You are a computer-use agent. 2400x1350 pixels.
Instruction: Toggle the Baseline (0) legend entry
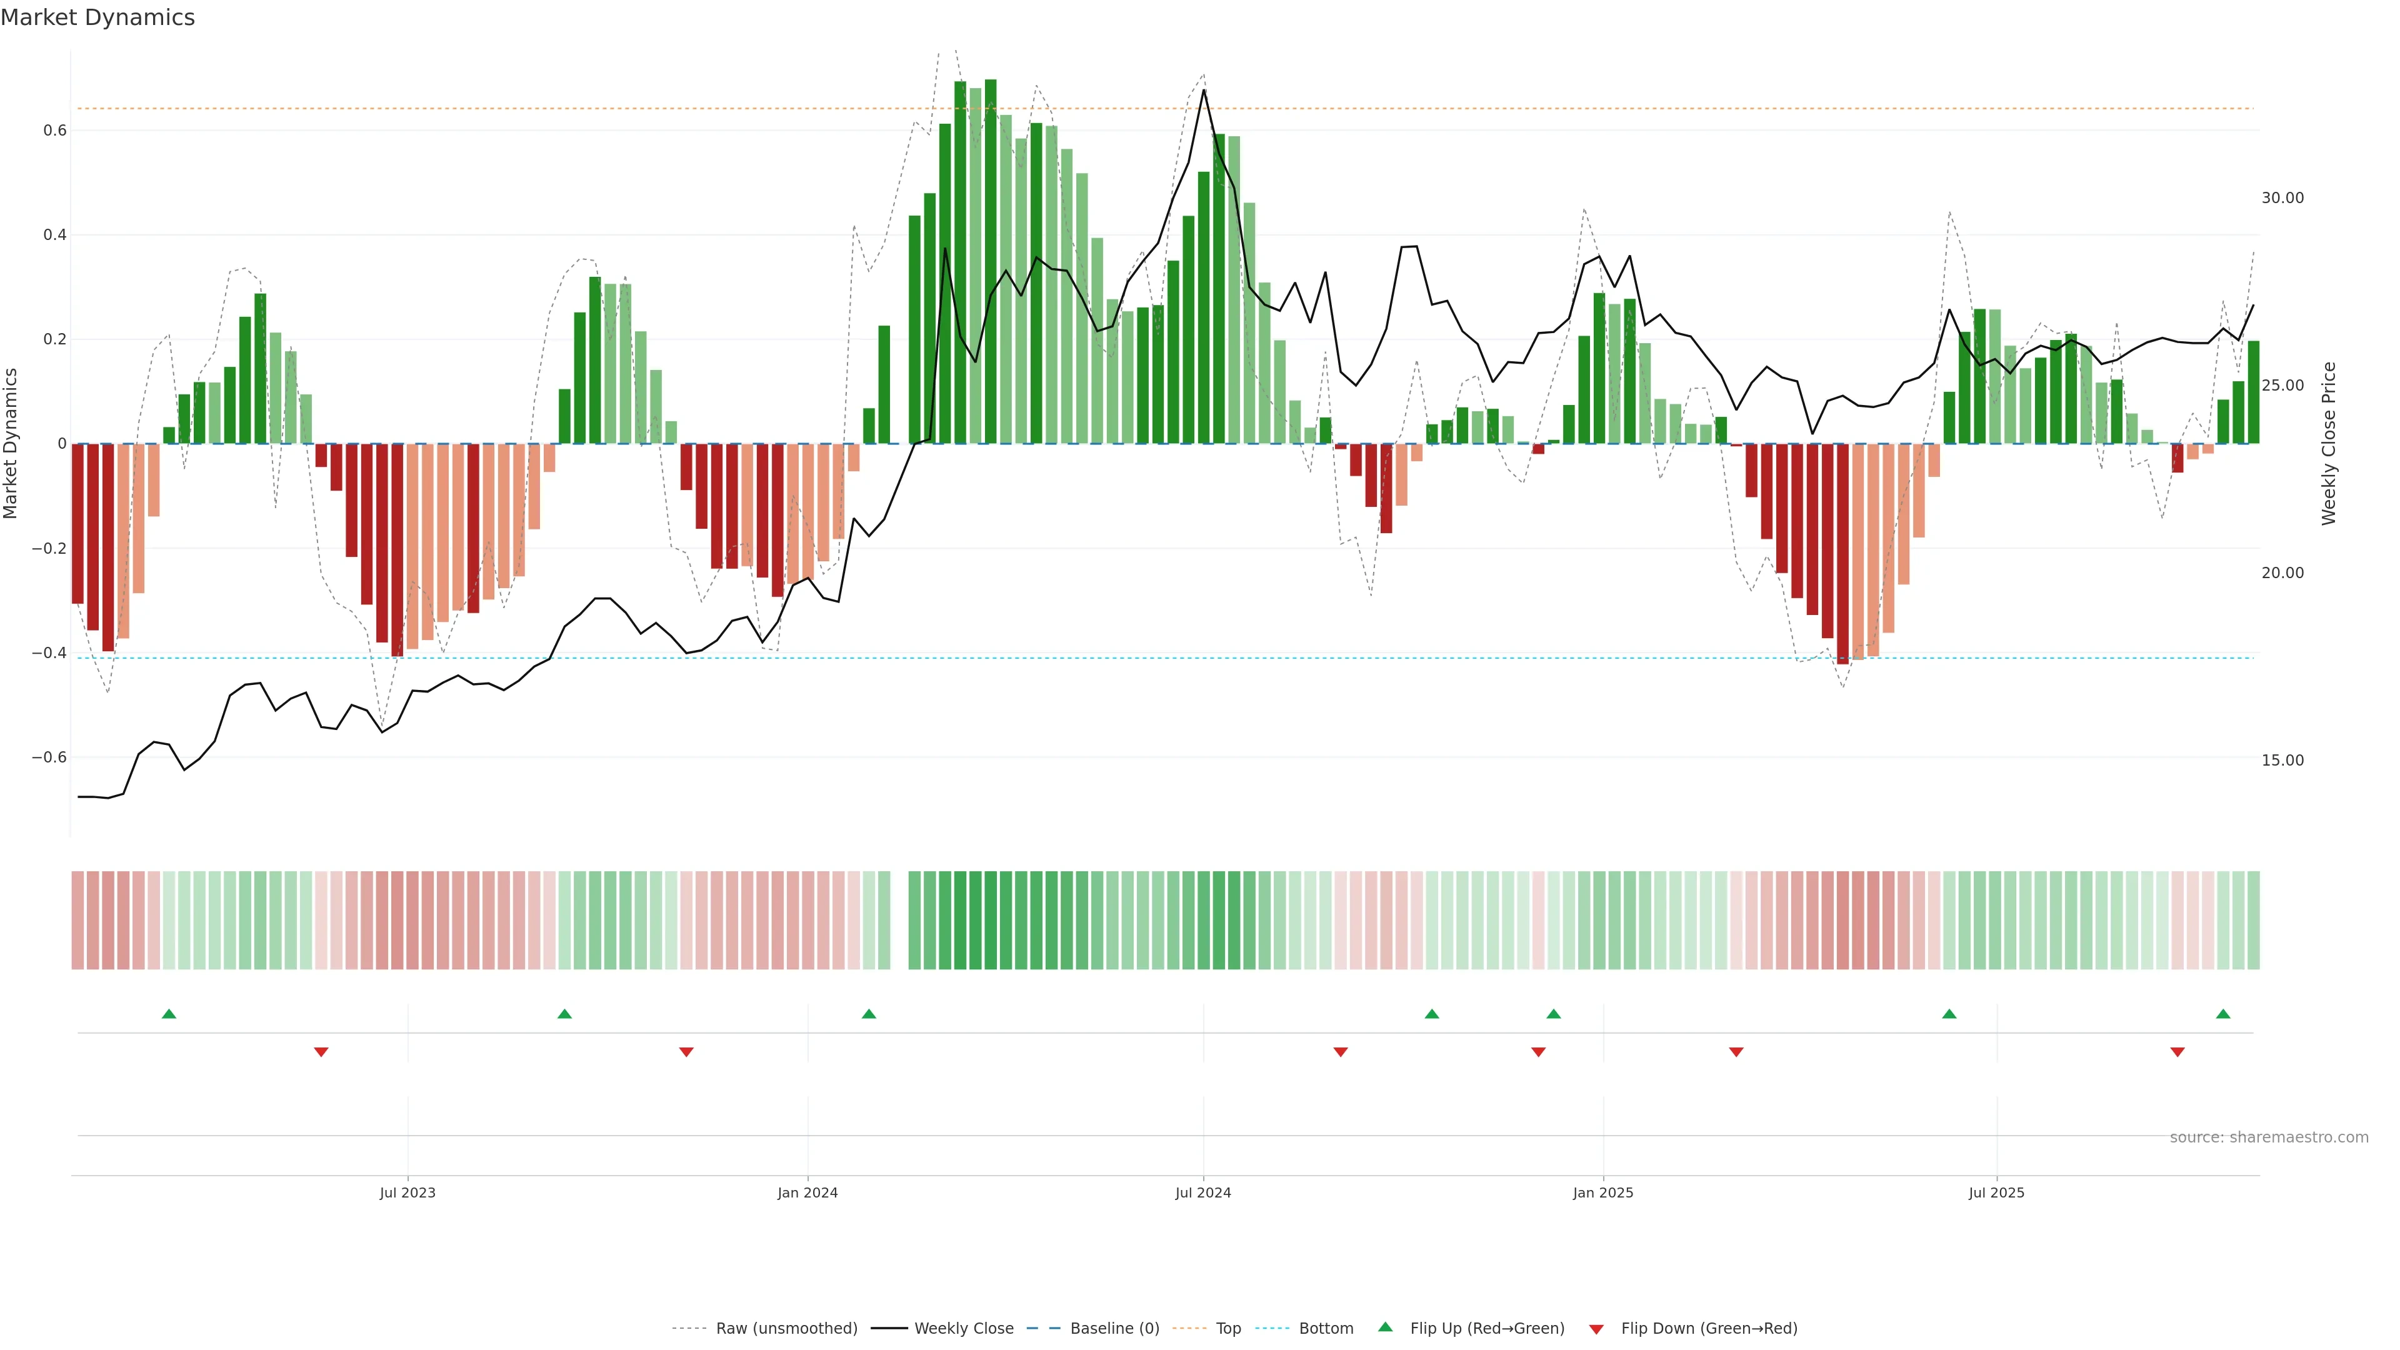point(1114,1329)
